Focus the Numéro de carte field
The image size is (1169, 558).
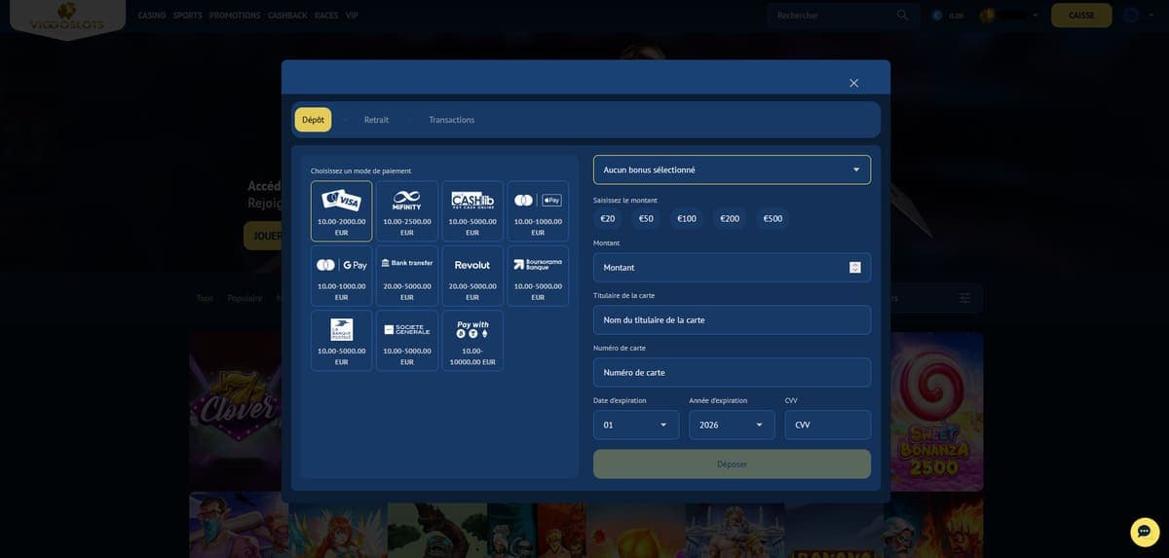[732, 372]
